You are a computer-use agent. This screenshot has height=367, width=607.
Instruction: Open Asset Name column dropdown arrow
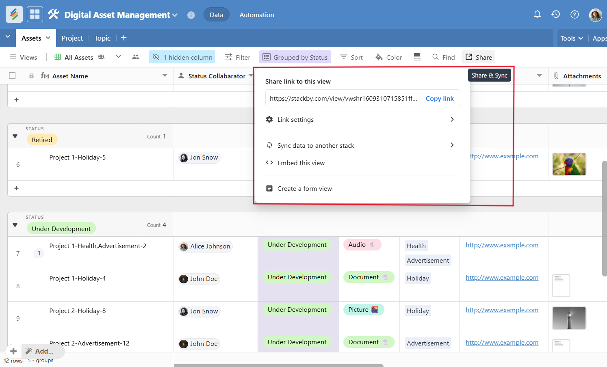[x=165, y=76]
